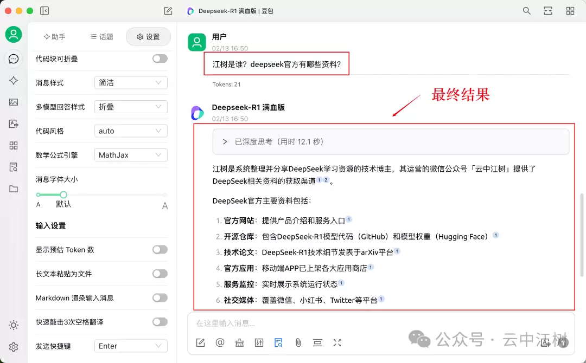586x363 pixels.
Task: Expand the 已深度思考 (用时 12.1 秒) section
Action: [391, 142]
